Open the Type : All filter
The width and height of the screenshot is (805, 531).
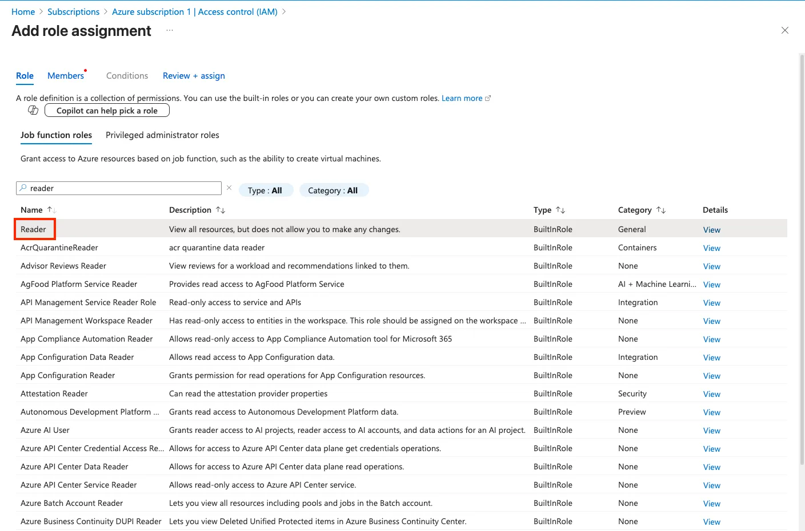pyautogui.click(x=265, y=190)
